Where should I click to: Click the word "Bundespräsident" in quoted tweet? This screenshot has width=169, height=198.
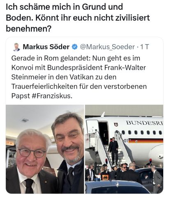pos(75,68)
